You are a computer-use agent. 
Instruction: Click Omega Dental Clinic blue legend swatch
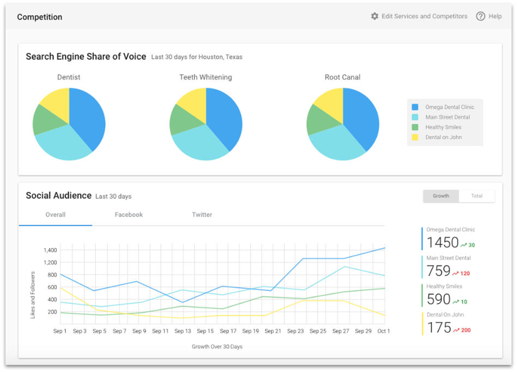click(415, 108)
